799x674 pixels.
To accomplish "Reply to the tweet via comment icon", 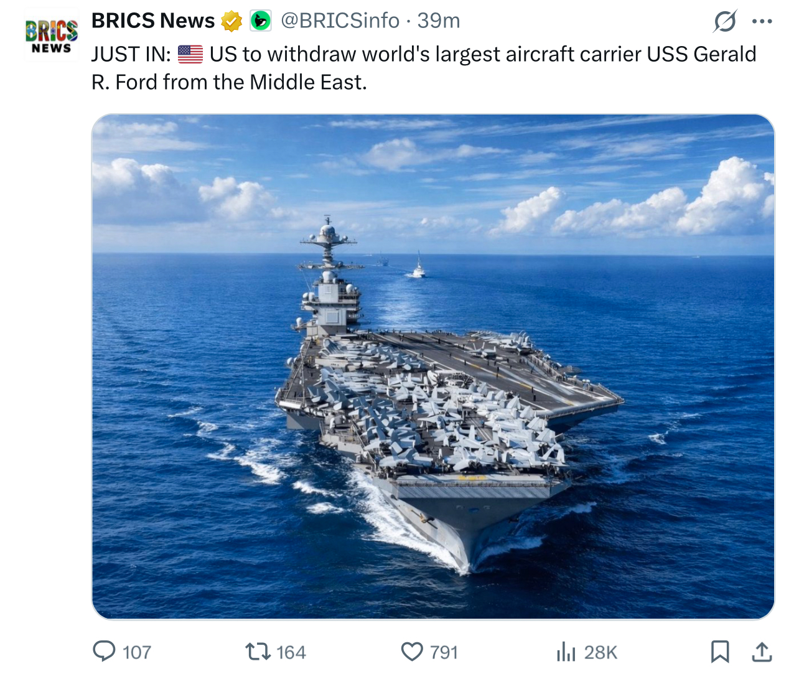I will (x=104, y=652).
